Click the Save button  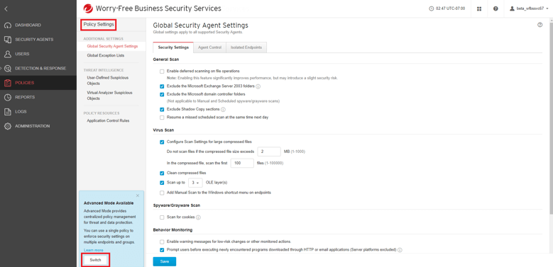165,262
